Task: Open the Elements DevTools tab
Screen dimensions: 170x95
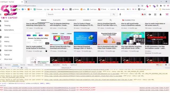Action: 8,65
